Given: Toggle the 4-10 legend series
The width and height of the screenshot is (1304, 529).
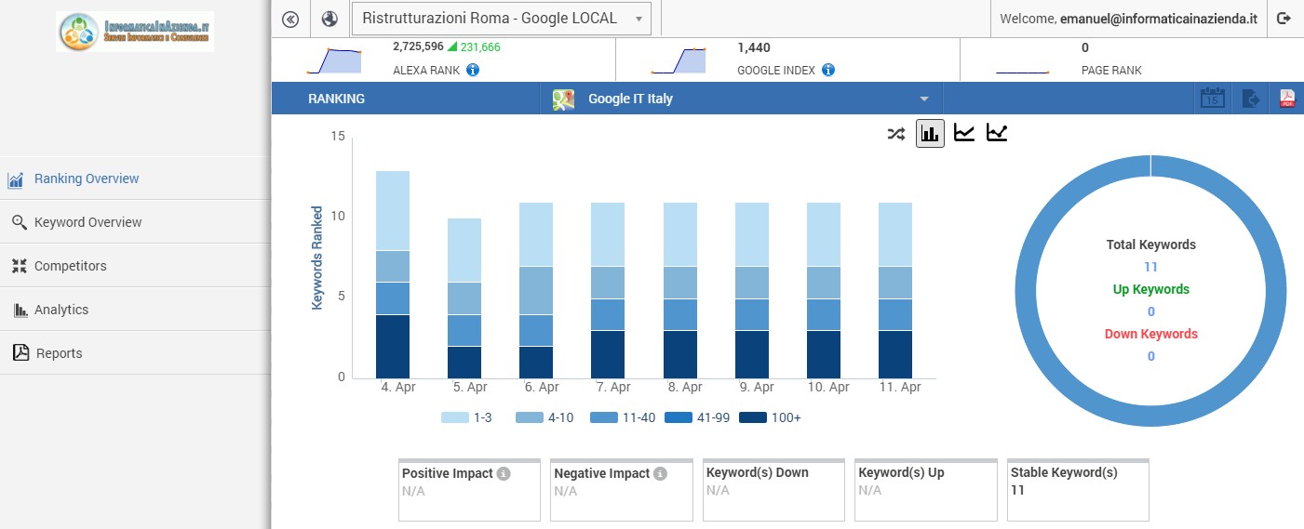Looking at the screenshot, I should [544, 417].
